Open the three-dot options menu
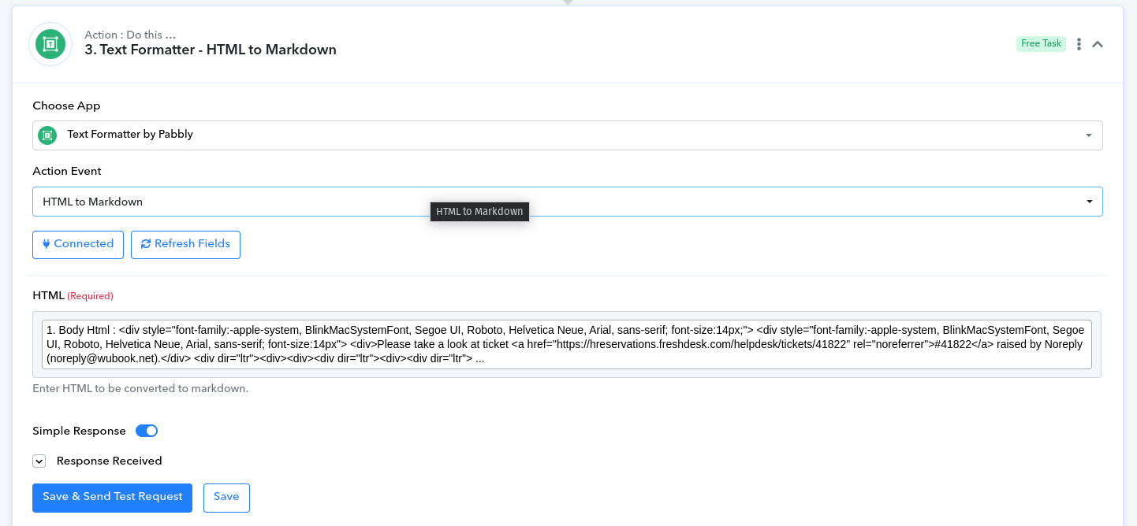The width and height of the screenshot is (1137, 526). 1079,44
